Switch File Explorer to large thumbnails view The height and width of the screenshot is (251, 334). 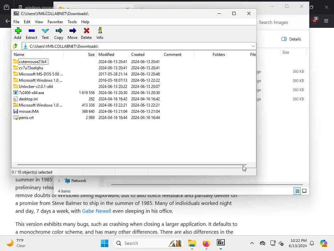pyautogui.click(x=304, y=191)
